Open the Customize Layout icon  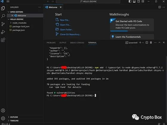pos(143,1)
